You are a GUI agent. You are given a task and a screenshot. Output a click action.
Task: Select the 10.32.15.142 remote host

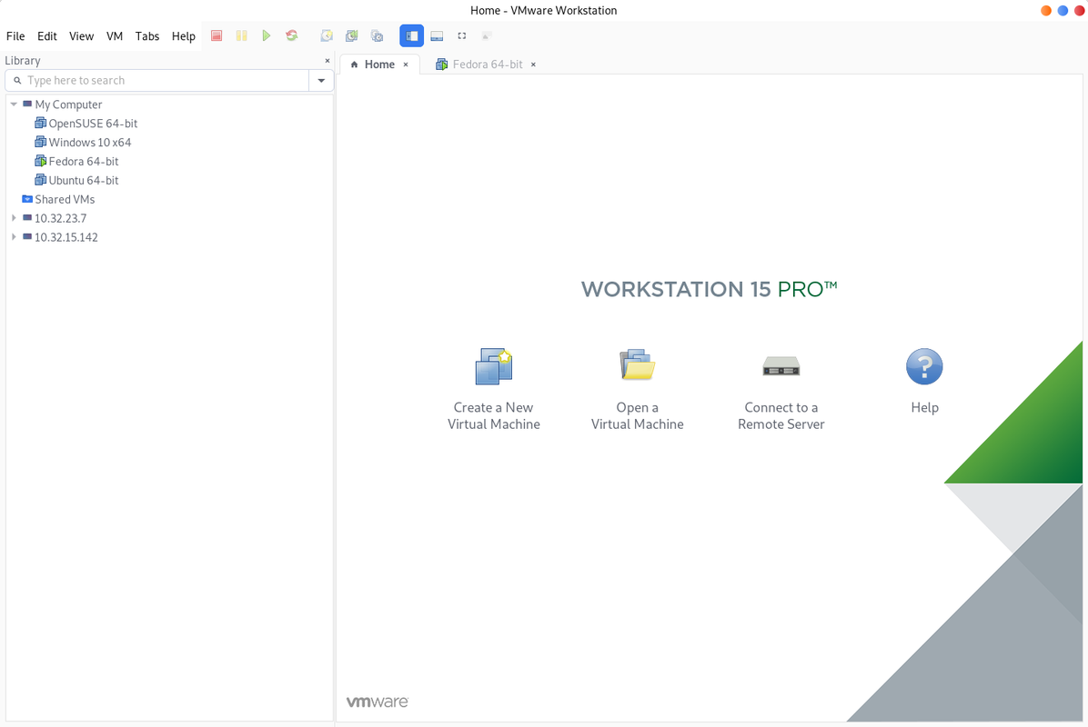coord(65,237)
